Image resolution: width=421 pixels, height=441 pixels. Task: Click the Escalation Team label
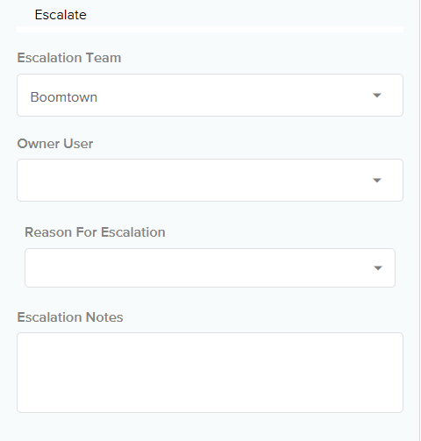click(x=69, y=58)
